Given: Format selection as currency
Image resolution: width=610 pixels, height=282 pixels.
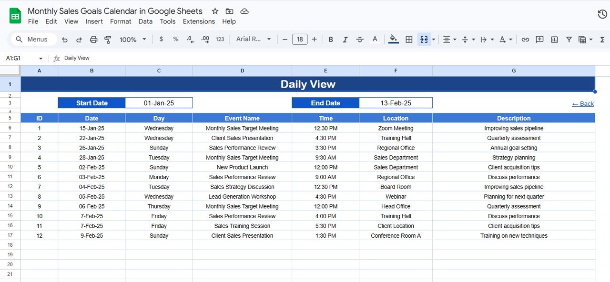Looking at the screenshot, I should (x=161, y=39).
